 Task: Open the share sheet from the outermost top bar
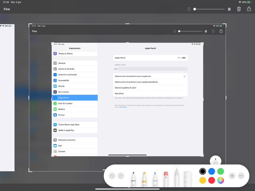tap(249, 9)
